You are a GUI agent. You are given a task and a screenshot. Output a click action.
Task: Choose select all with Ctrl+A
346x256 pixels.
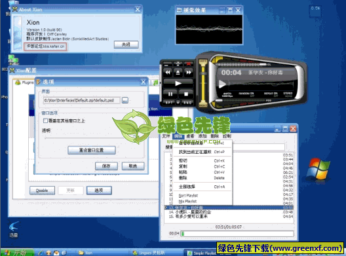(x=202, y=187)
